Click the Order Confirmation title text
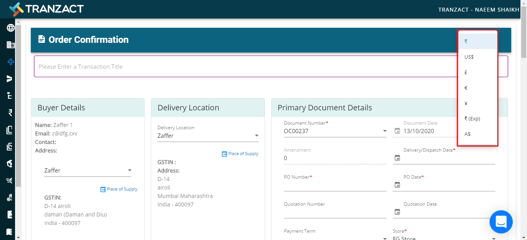The width and height of the screenshot is (527, 240). (x=88, y=39)
